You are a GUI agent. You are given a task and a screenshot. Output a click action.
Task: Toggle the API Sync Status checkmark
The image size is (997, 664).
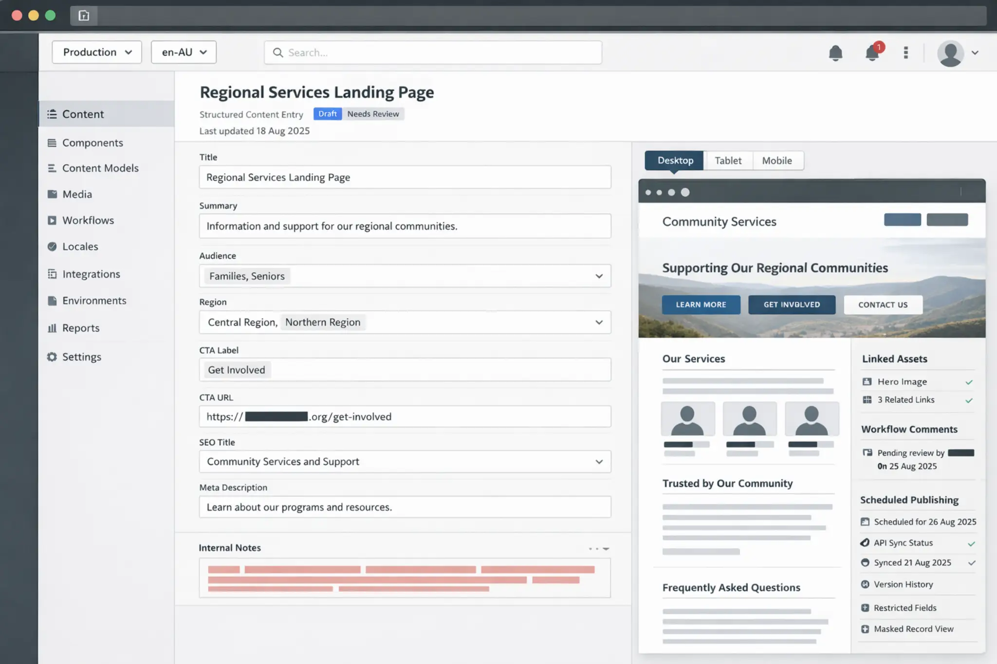tap(972, 543)
